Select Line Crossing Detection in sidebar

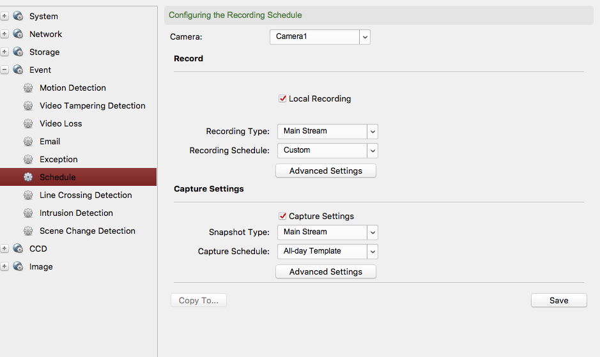pos(86,195)
